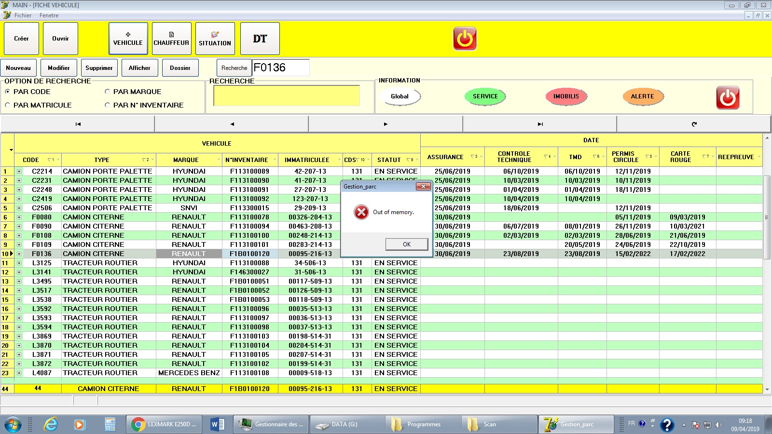
Task: Open the CHAUFFEUR section
Action: click(x=171, y=39)
